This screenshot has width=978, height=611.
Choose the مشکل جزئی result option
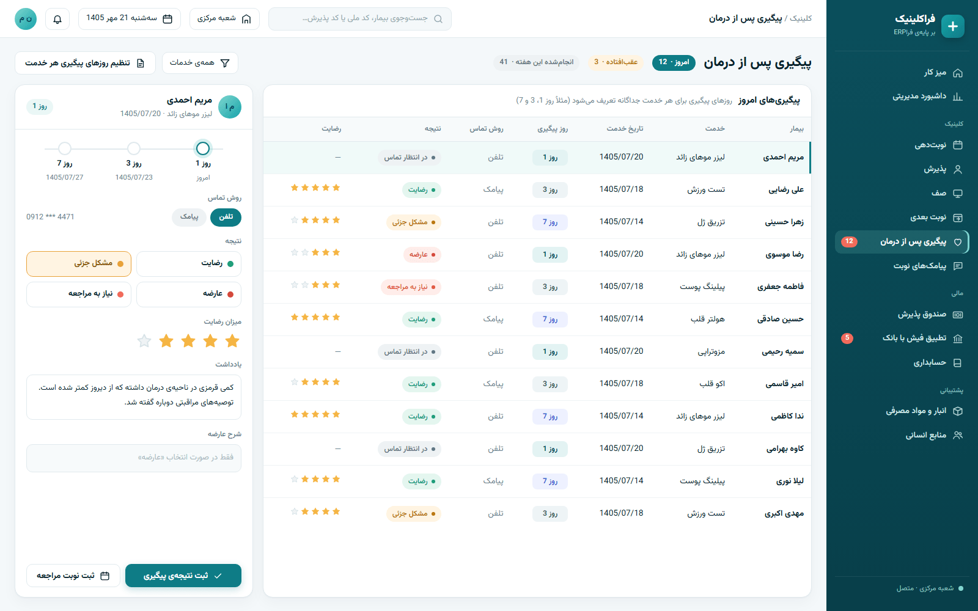[x=79, y=264]
